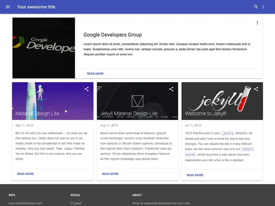275x206 pixels.
Task: Open the header overflow menu
Action: (x=263, y=7)
